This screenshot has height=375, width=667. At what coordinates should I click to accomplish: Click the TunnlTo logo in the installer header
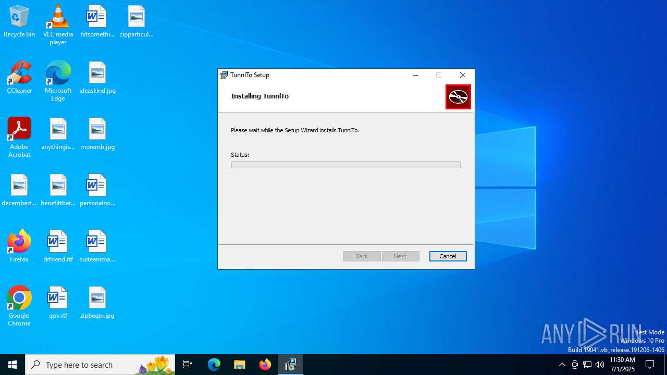tap(458, 97)
